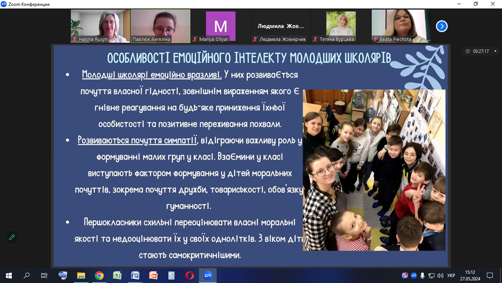Toggle the microphone icon in system tray

422,275
